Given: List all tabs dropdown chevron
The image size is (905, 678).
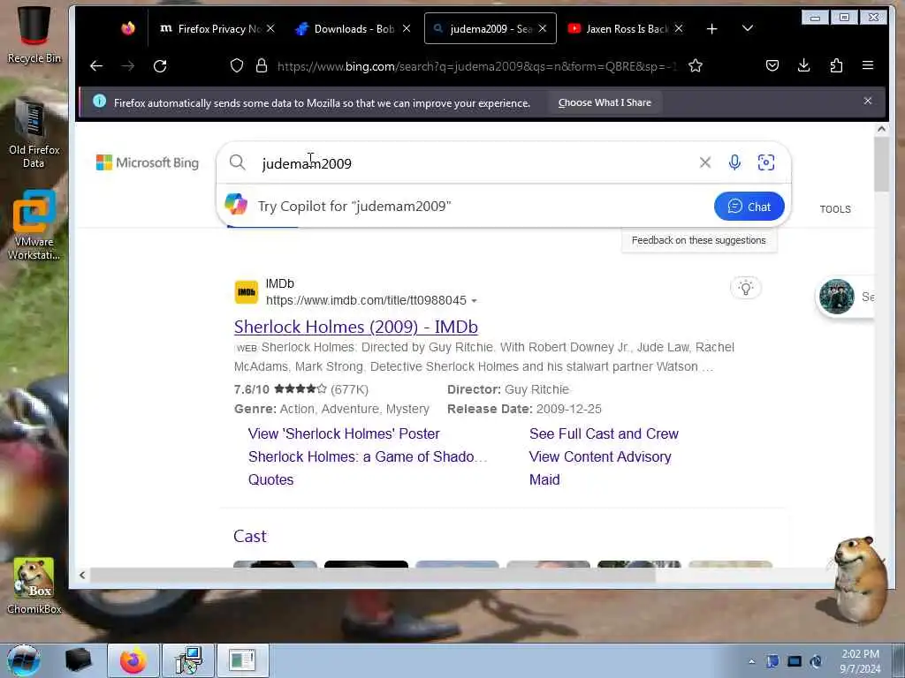Looking at the screenshot, I should [x=748, y=28].
